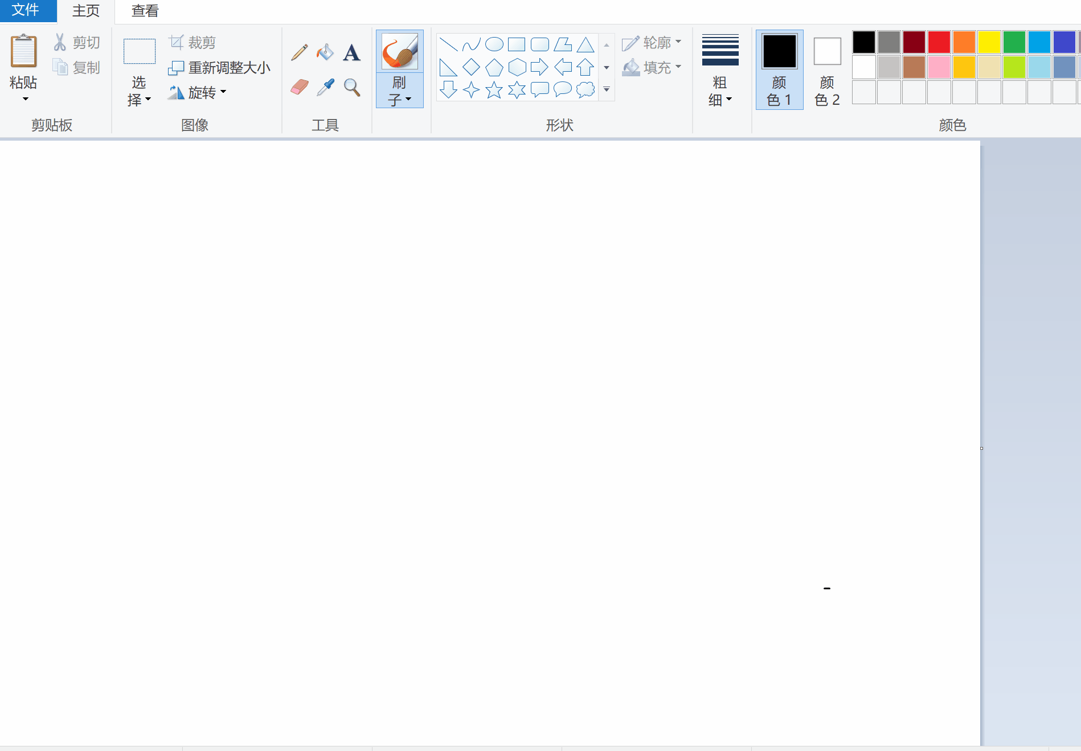Choose the Rounded rectangle shape

(x=539, y=44)
